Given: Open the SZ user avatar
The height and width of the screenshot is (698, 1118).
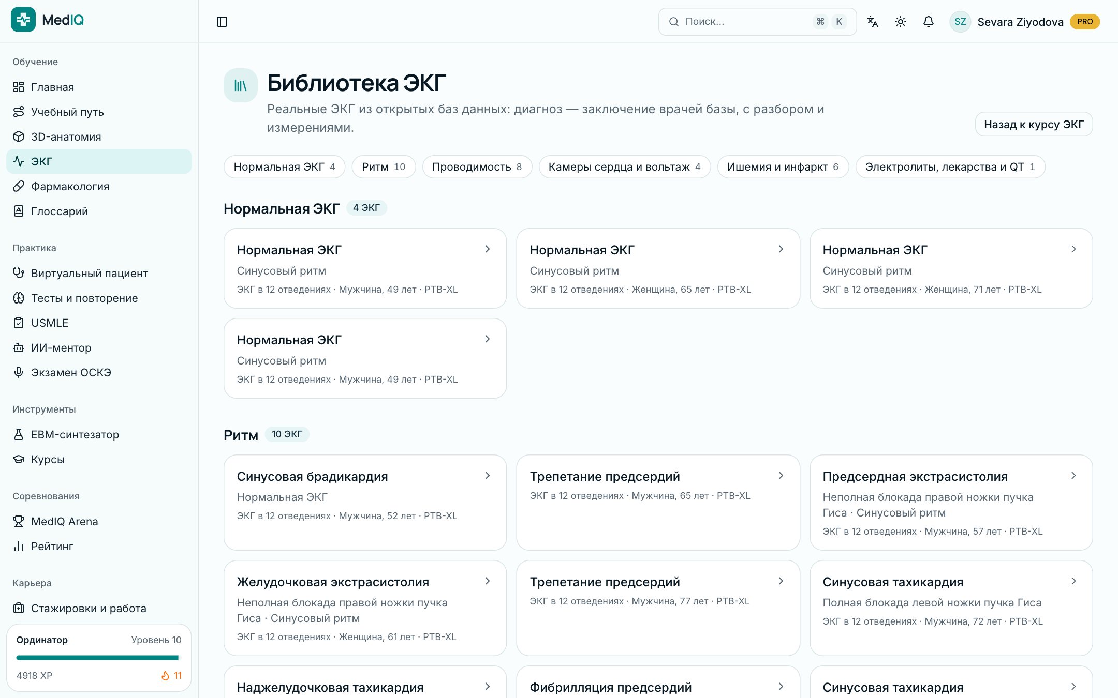Looking at the screenshot, I should [960, 22].
